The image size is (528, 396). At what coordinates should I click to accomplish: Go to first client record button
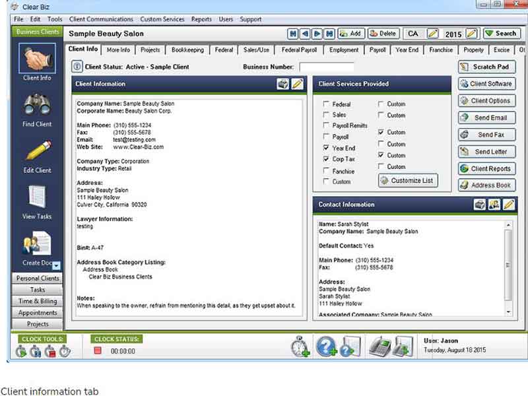(292, 34)
